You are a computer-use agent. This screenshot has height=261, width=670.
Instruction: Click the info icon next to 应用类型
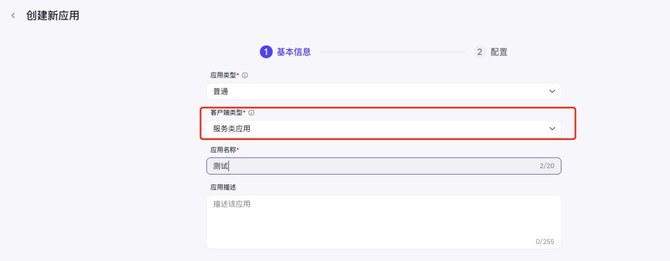click(245, 76)
